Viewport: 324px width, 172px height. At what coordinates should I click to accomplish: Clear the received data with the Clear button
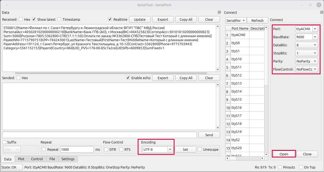209,19
